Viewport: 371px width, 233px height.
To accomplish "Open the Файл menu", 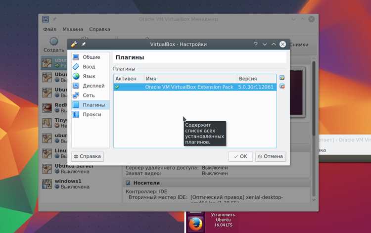I will (x=49, y=29).
